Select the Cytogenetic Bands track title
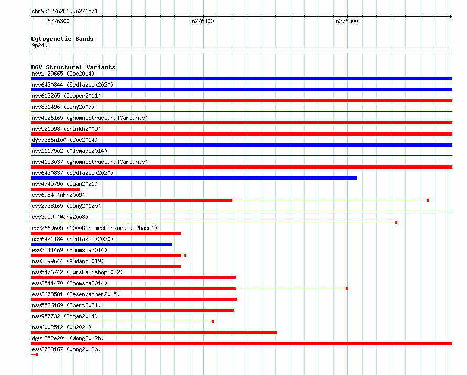Viewport: 467px width, 375px height. (x=62, y=39)
